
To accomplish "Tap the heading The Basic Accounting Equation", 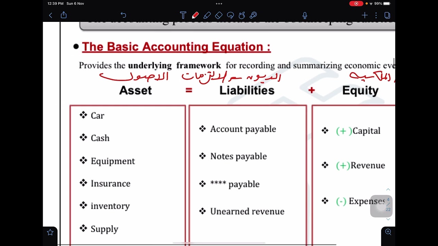I will [176, 47].
